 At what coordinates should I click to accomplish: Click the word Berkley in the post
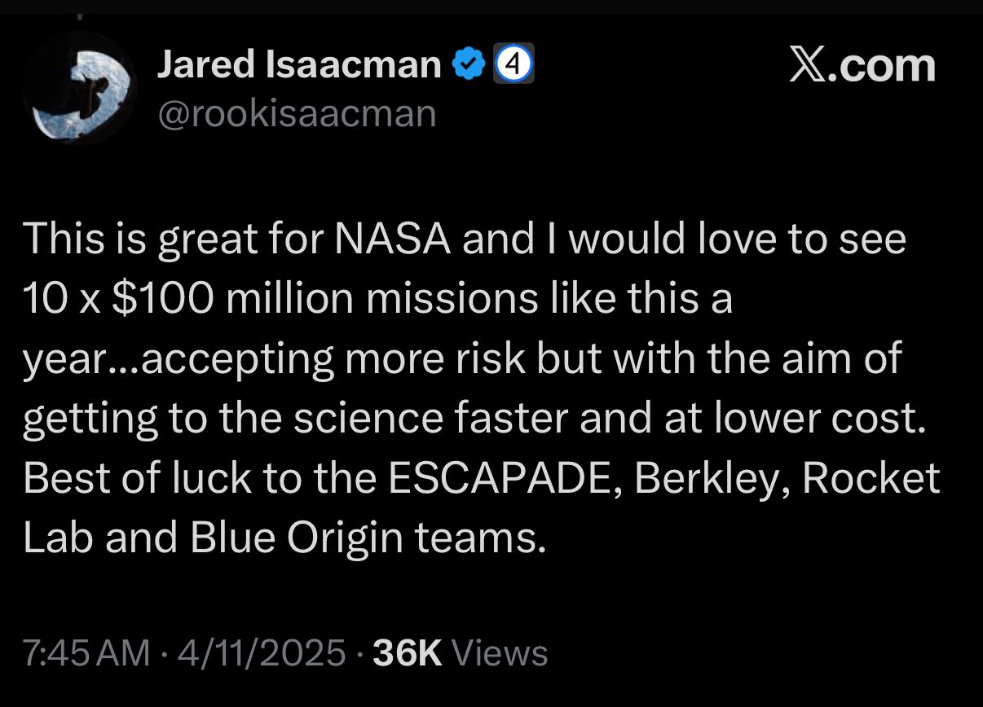tap(712, 479)
